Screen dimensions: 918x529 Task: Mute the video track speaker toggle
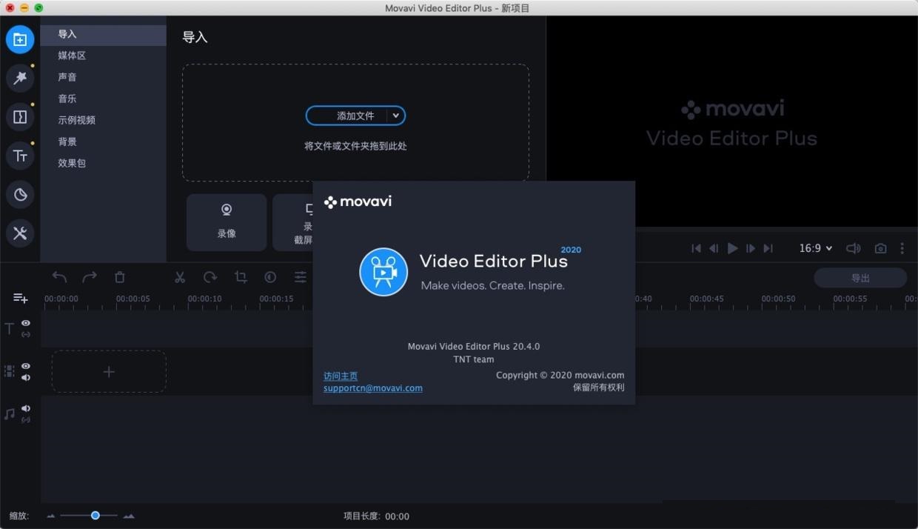coord(25,378)
